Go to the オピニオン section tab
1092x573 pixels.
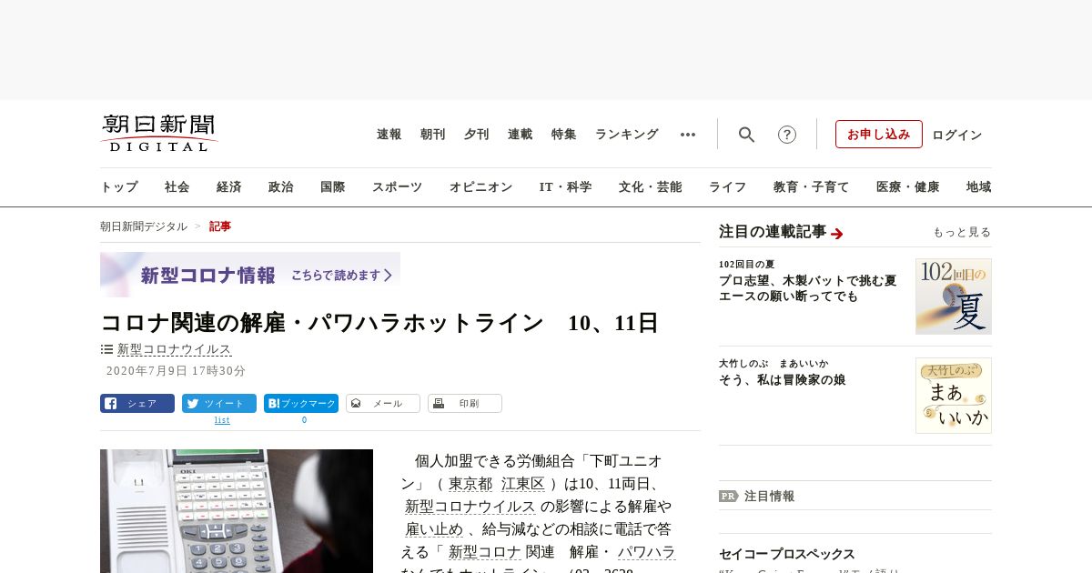coord(480,187)
